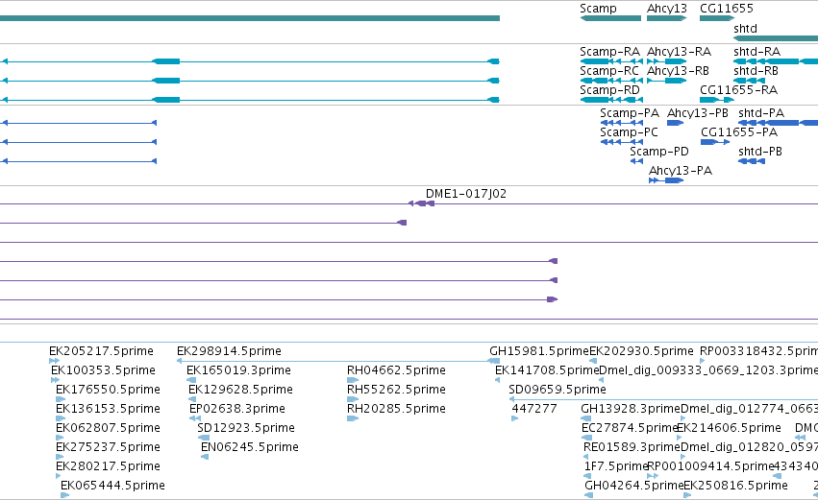Click the CG11655-PA protein glyph
818x500 pixels.
click(x=715, y=142)
